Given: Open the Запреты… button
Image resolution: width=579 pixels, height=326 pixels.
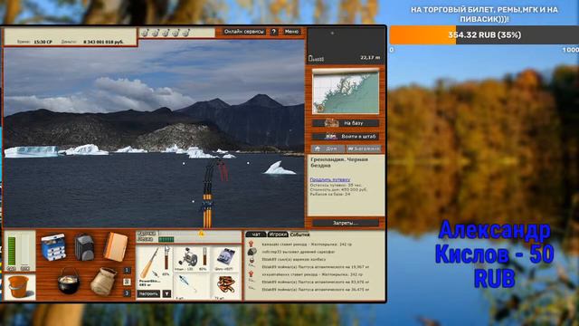Looking at the screenshot, I should [x=346, y=223].
